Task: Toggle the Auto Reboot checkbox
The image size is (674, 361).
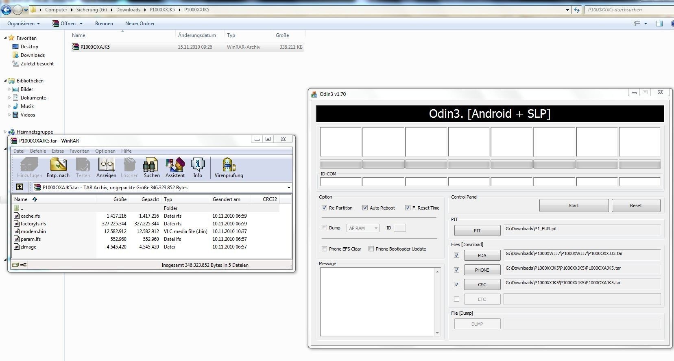Action: [x=365, y=208]
